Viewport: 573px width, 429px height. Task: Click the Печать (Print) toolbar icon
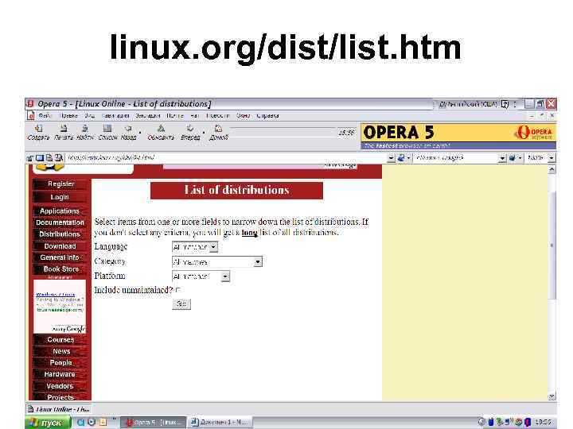(63, 129)
